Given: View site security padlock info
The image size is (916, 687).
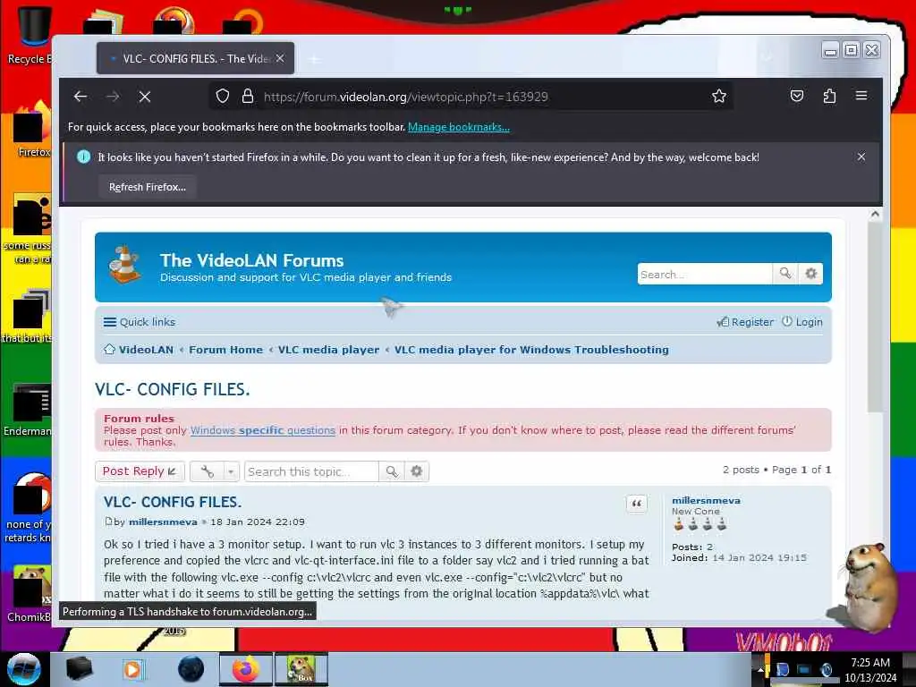Looking at the screenshot, I should click(x=248, y=96).
